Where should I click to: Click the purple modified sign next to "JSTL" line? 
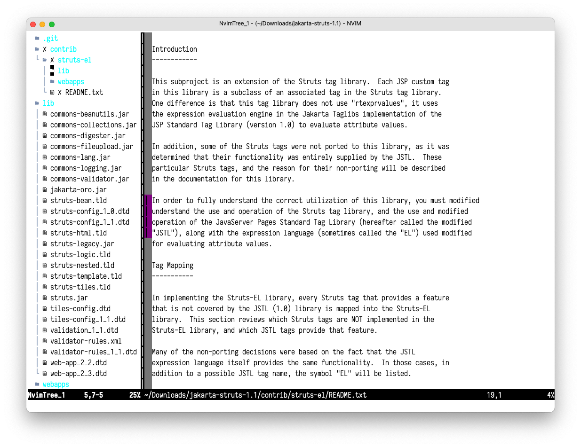click(148, 233)
